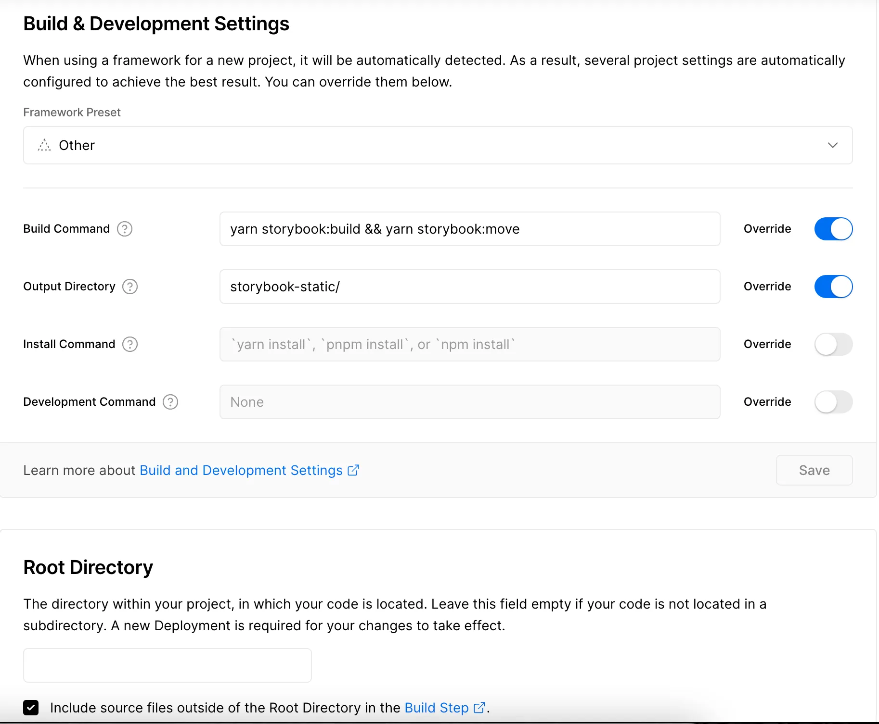Follow the Build Step link

tap(436, 708)
